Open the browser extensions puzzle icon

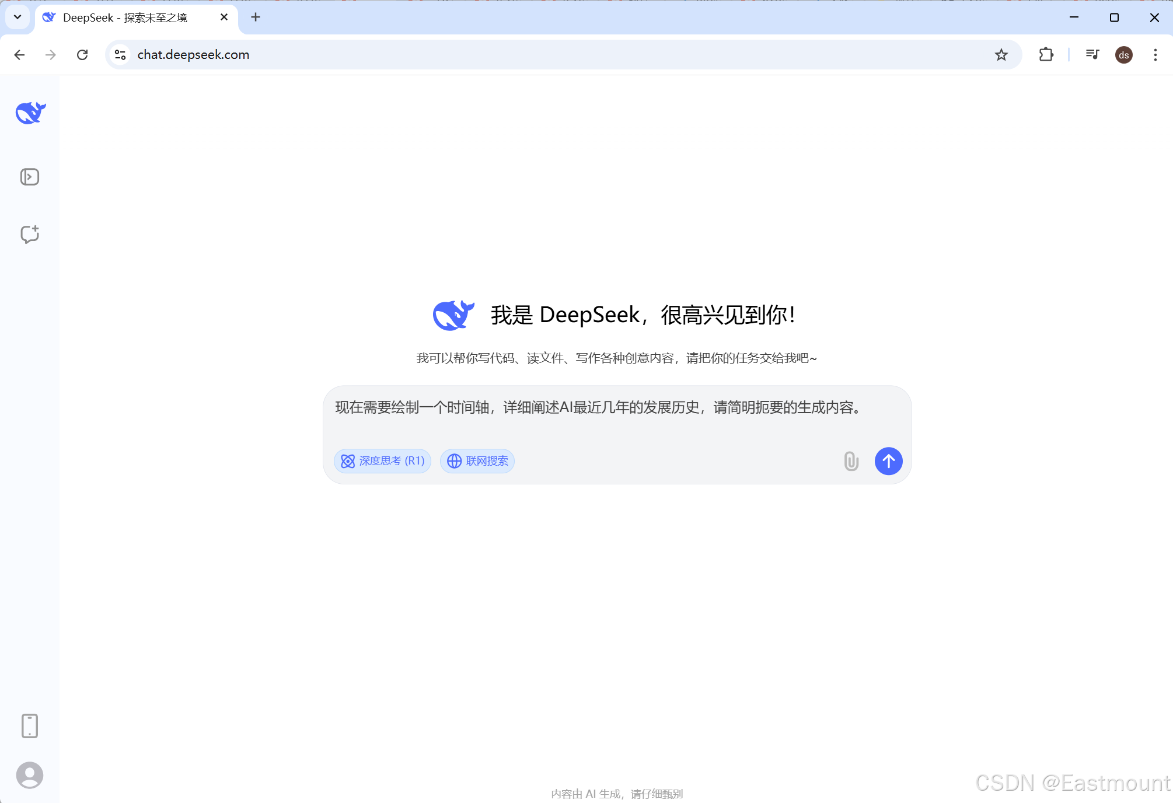(x=1046, y=55)
